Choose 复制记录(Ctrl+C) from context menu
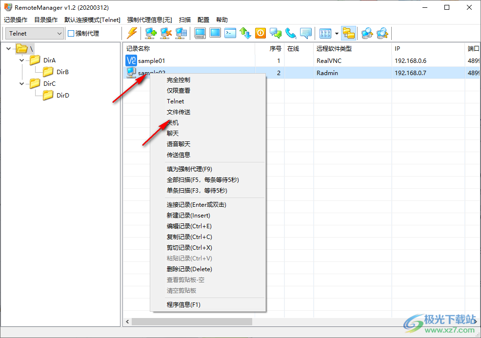The width and height of the screenshot is (481, 338). [208, 237]
